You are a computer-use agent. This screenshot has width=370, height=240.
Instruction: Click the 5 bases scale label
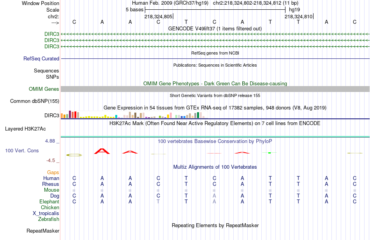[134, 10]
